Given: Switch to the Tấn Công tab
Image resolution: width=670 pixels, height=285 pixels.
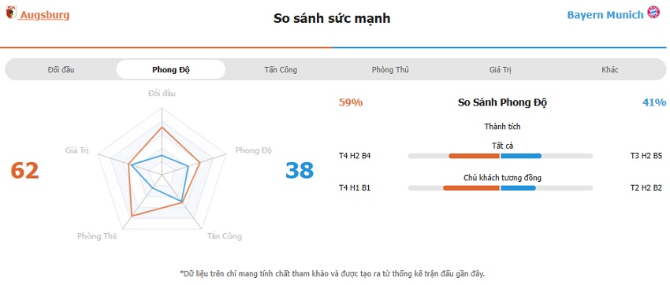Looking at the screenshot, I should click(x=281, y=69).
